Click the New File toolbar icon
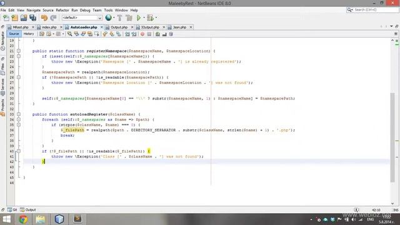 6,17
